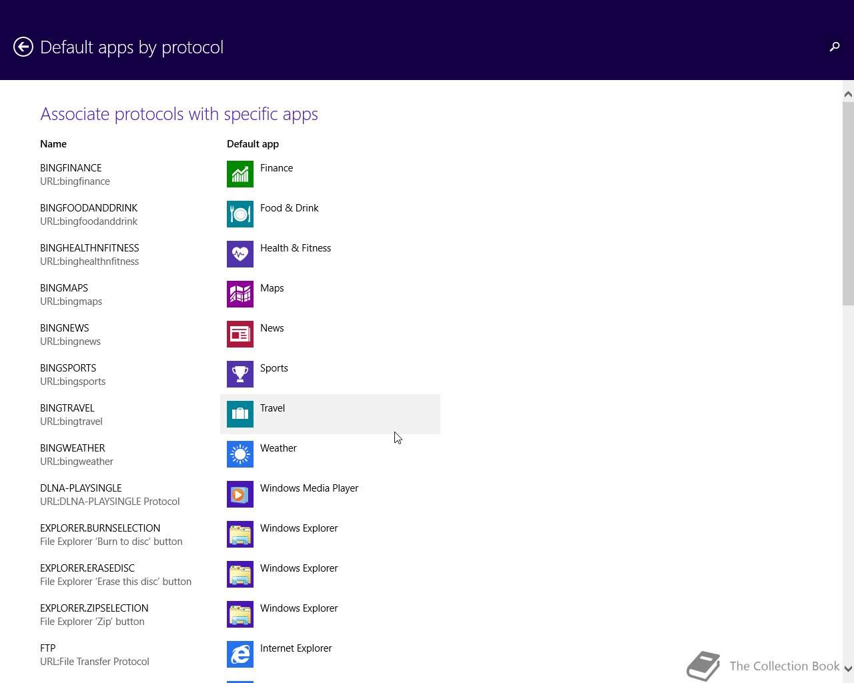Select the Travel default app label

pyautogui.click(x=272, y=408)
